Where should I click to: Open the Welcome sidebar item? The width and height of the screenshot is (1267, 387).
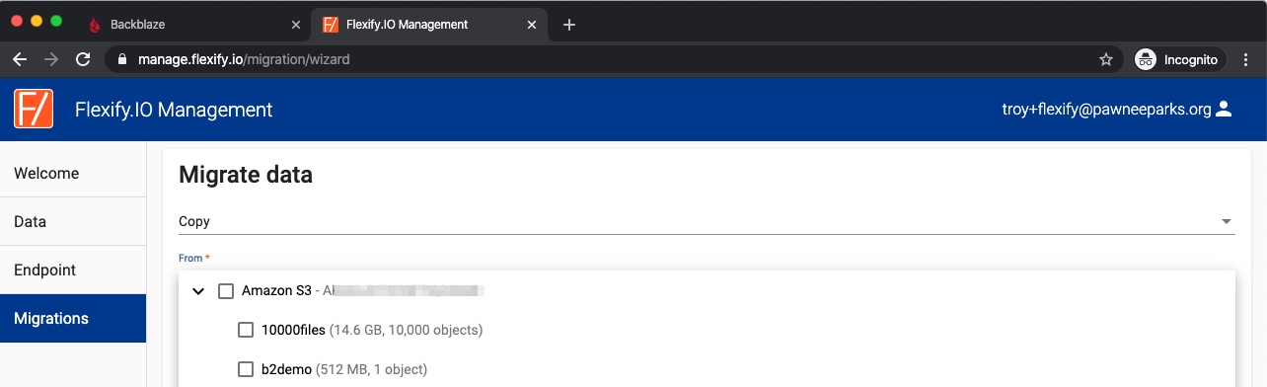pos(73,173)
